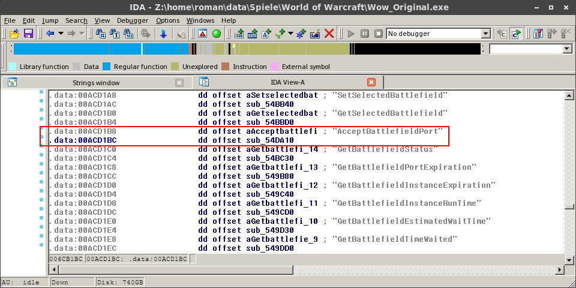Terminate the process with the stop button
This screenshot has width=576, height=288.
(x=379, y=34)
